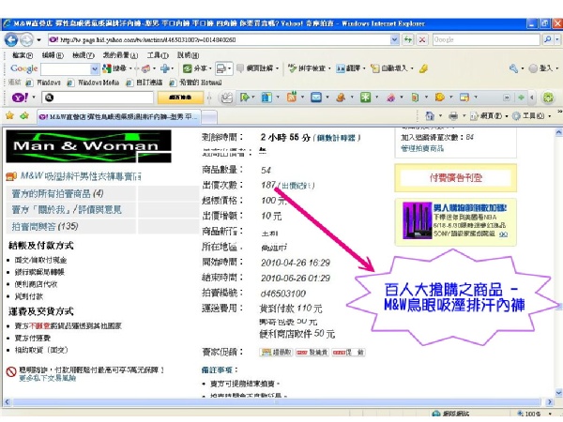Click the 更多私下交易風險 link
The width and height of the screenshot is (563, 422).
click(48, 378)
